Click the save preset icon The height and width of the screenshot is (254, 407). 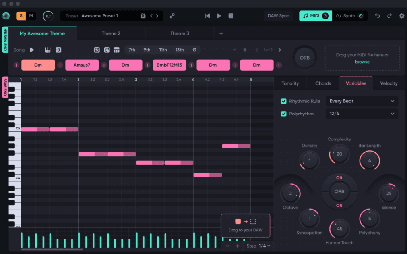click(x=143, y=16)
